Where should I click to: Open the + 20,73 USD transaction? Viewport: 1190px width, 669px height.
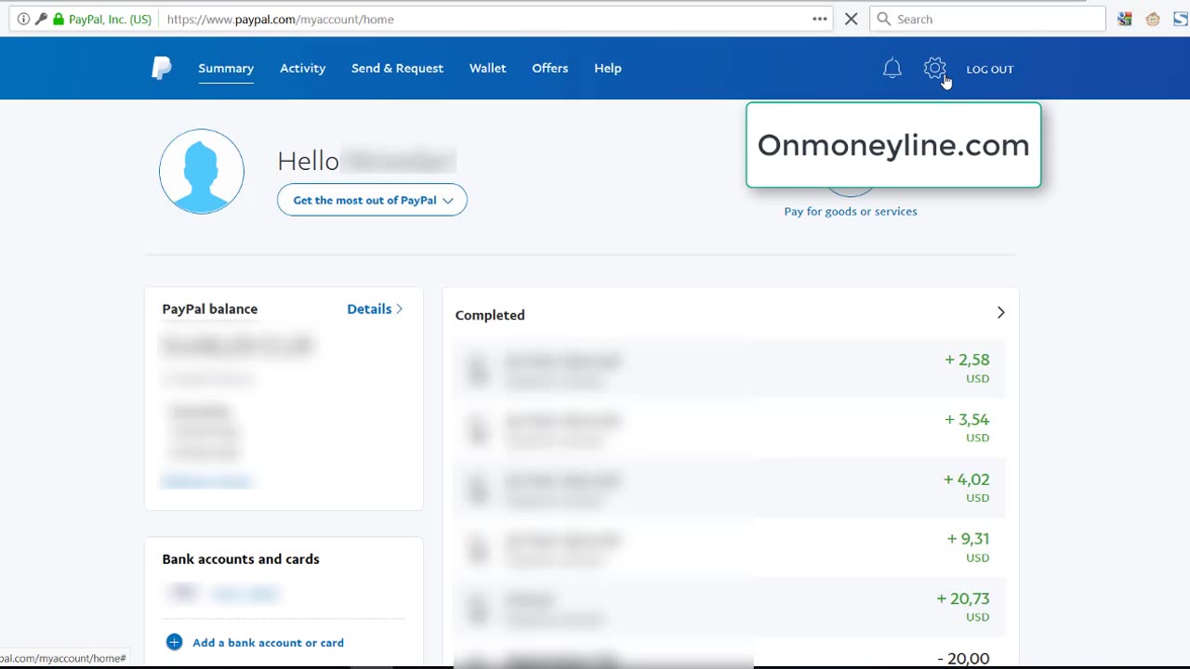tap(730, 607)
